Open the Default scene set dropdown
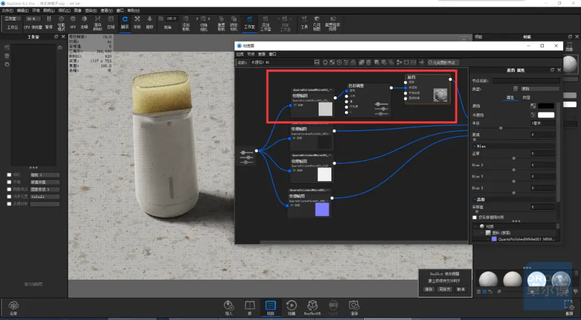This screenshot has width=581, height=320. [x=45, y=197]
